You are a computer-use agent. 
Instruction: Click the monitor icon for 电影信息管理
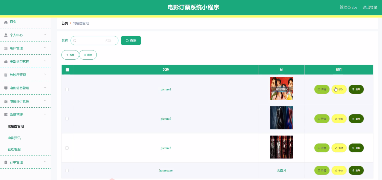(6, 88)
